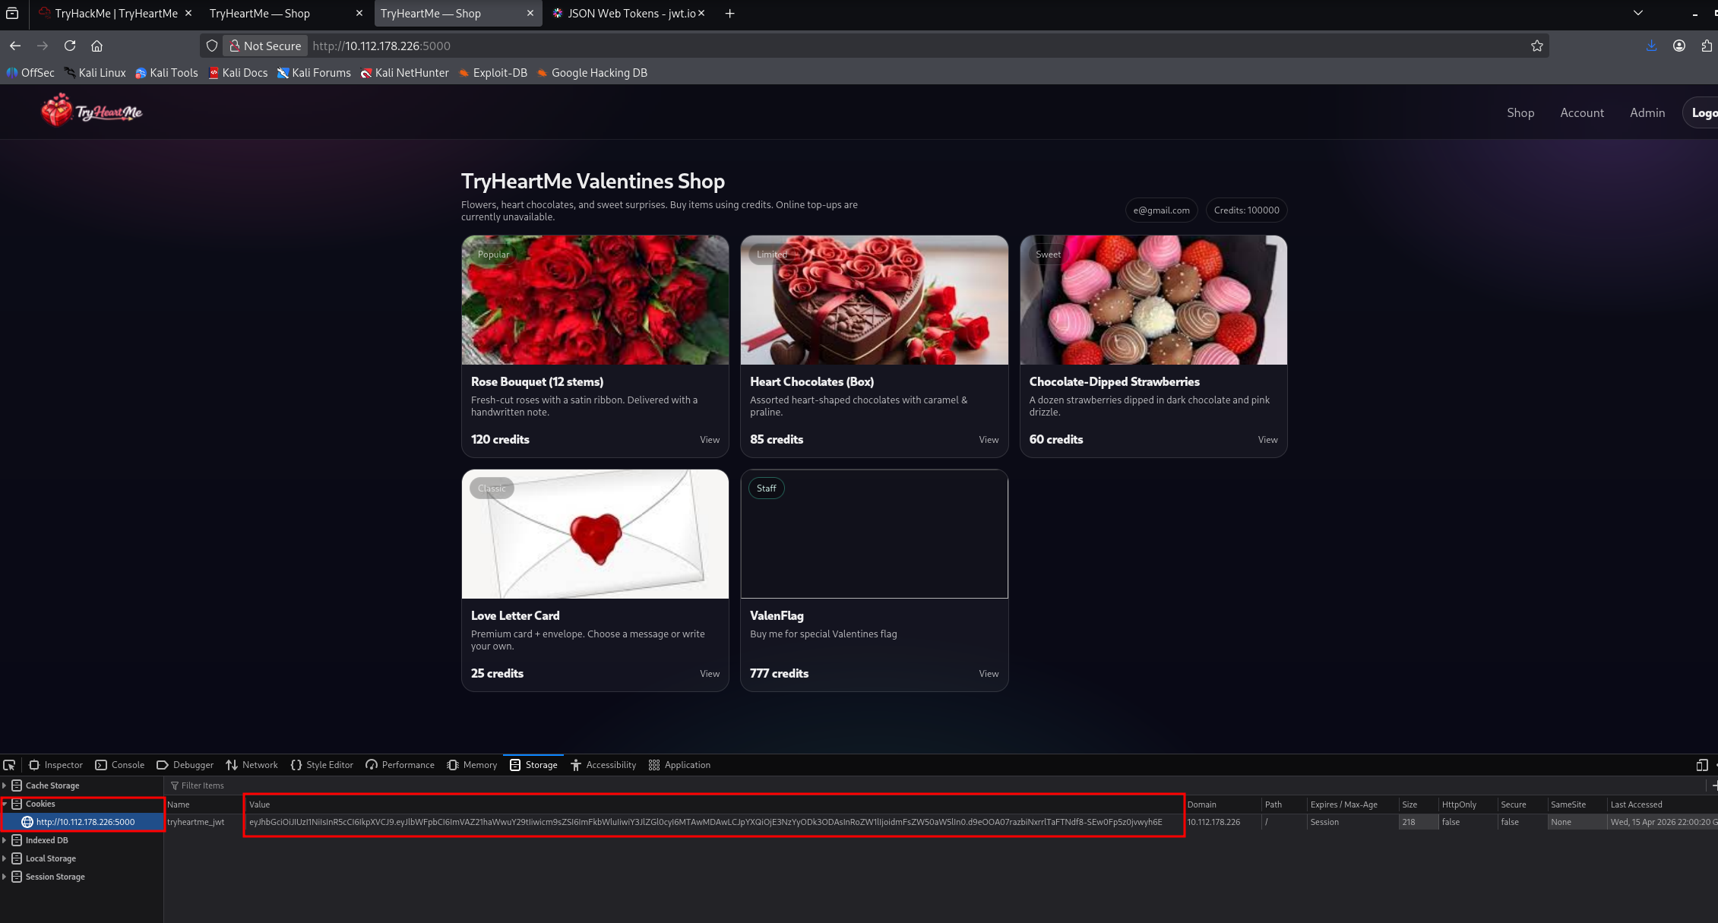Screen dimensions: 1718x923
Task: Click the Credits: 100000 badge
Action: [x=1246, y=210]
